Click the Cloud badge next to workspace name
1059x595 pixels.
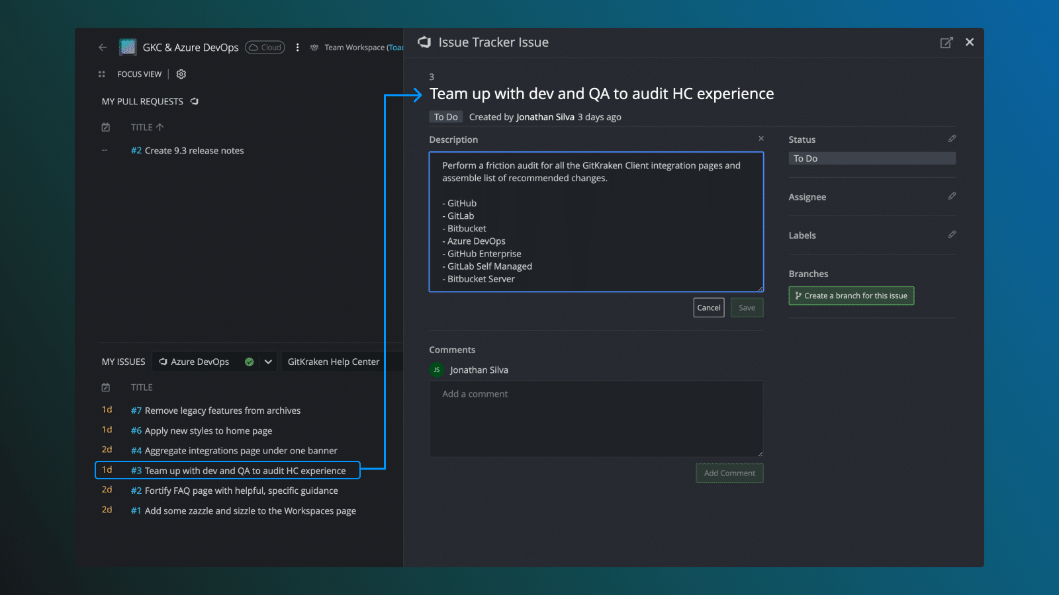tap(265, 48)
